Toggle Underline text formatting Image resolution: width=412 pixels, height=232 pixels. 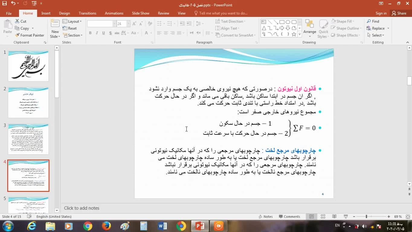click(x=104, y=33)
